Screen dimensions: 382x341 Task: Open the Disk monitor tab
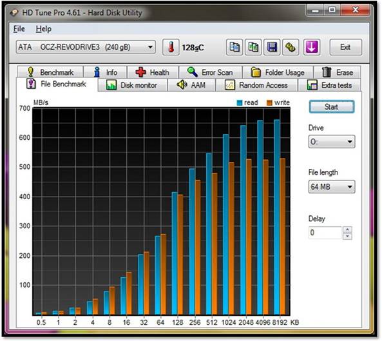[132, 85]
